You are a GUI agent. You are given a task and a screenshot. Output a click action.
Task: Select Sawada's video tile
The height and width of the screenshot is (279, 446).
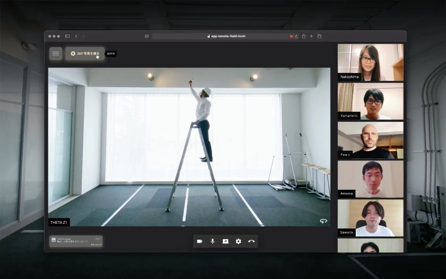371,218
